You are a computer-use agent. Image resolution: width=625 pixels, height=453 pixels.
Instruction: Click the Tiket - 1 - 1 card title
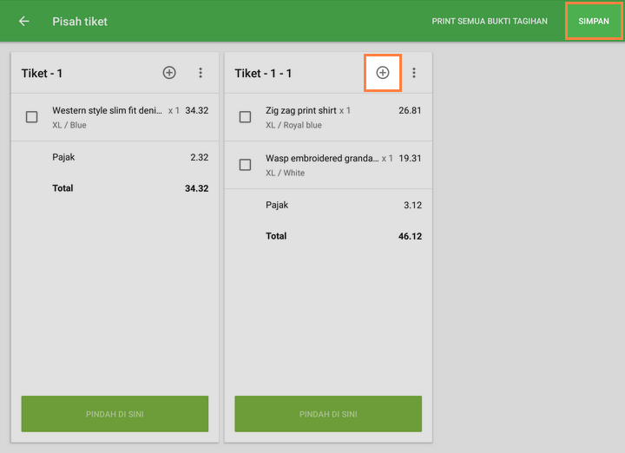pyautogui.click(x=263, y=74)
